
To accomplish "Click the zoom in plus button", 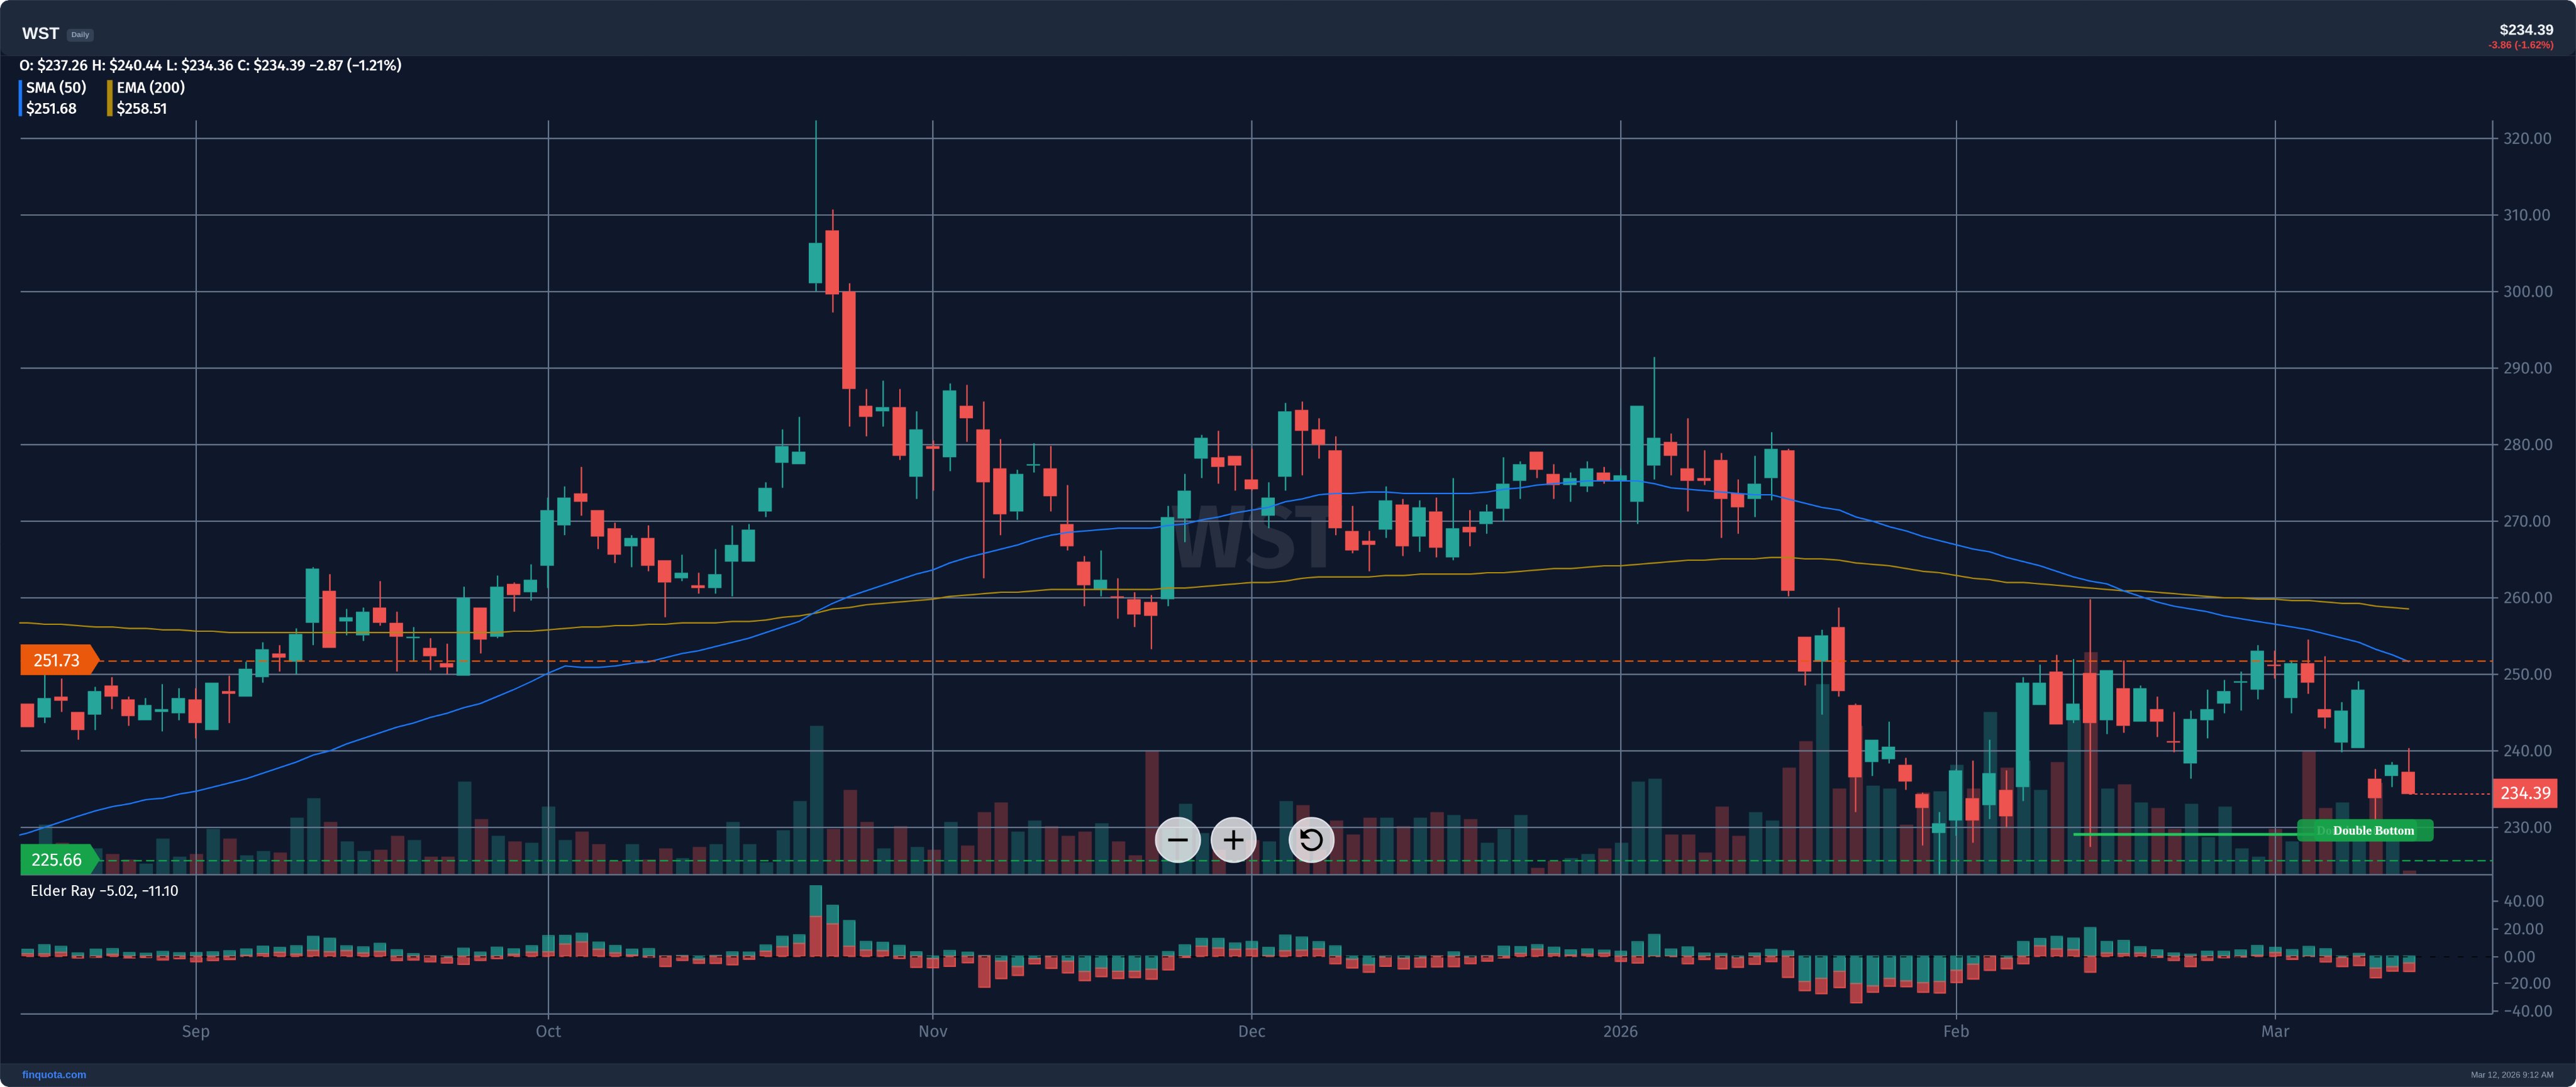I will point(1233,840).
